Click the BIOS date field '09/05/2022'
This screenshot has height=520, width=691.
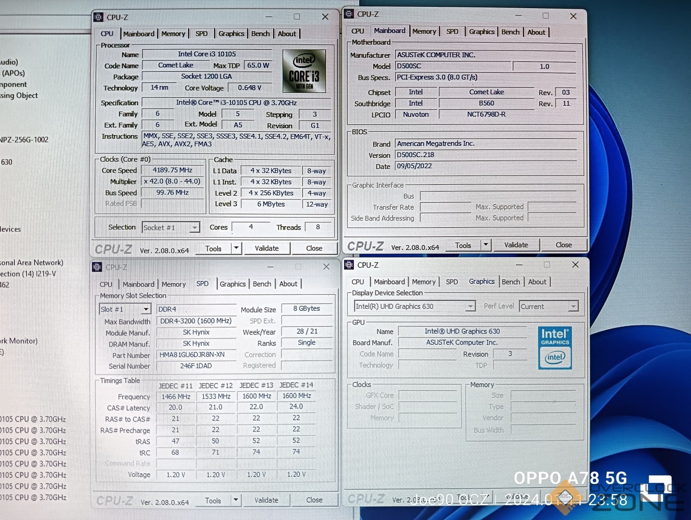[x=486, y=166]
